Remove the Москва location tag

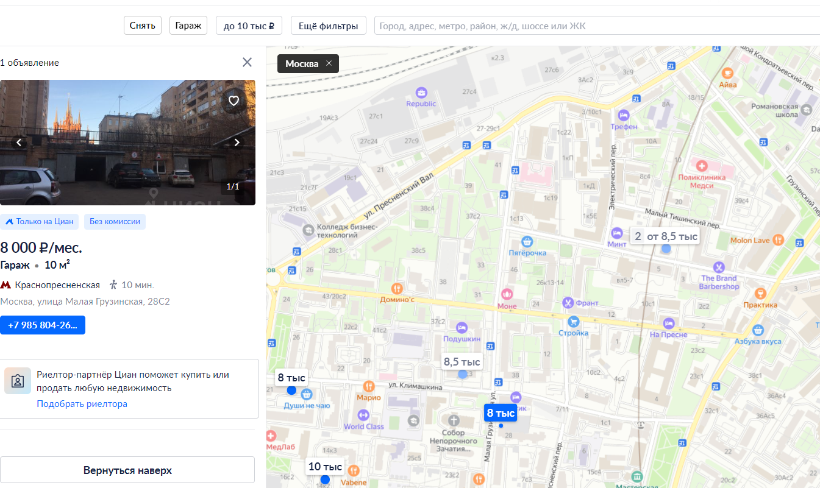tap(329, 63)
